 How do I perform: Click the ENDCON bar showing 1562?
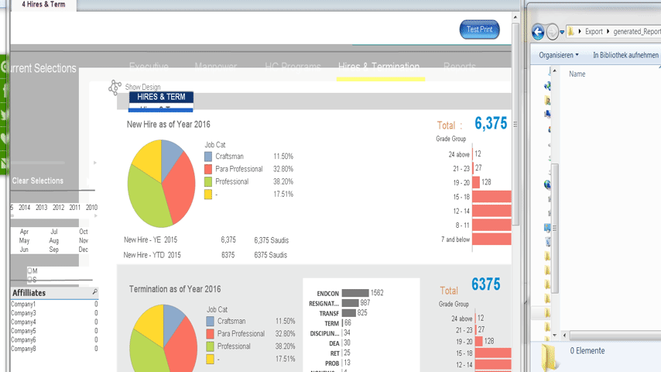tap(355, 293)
